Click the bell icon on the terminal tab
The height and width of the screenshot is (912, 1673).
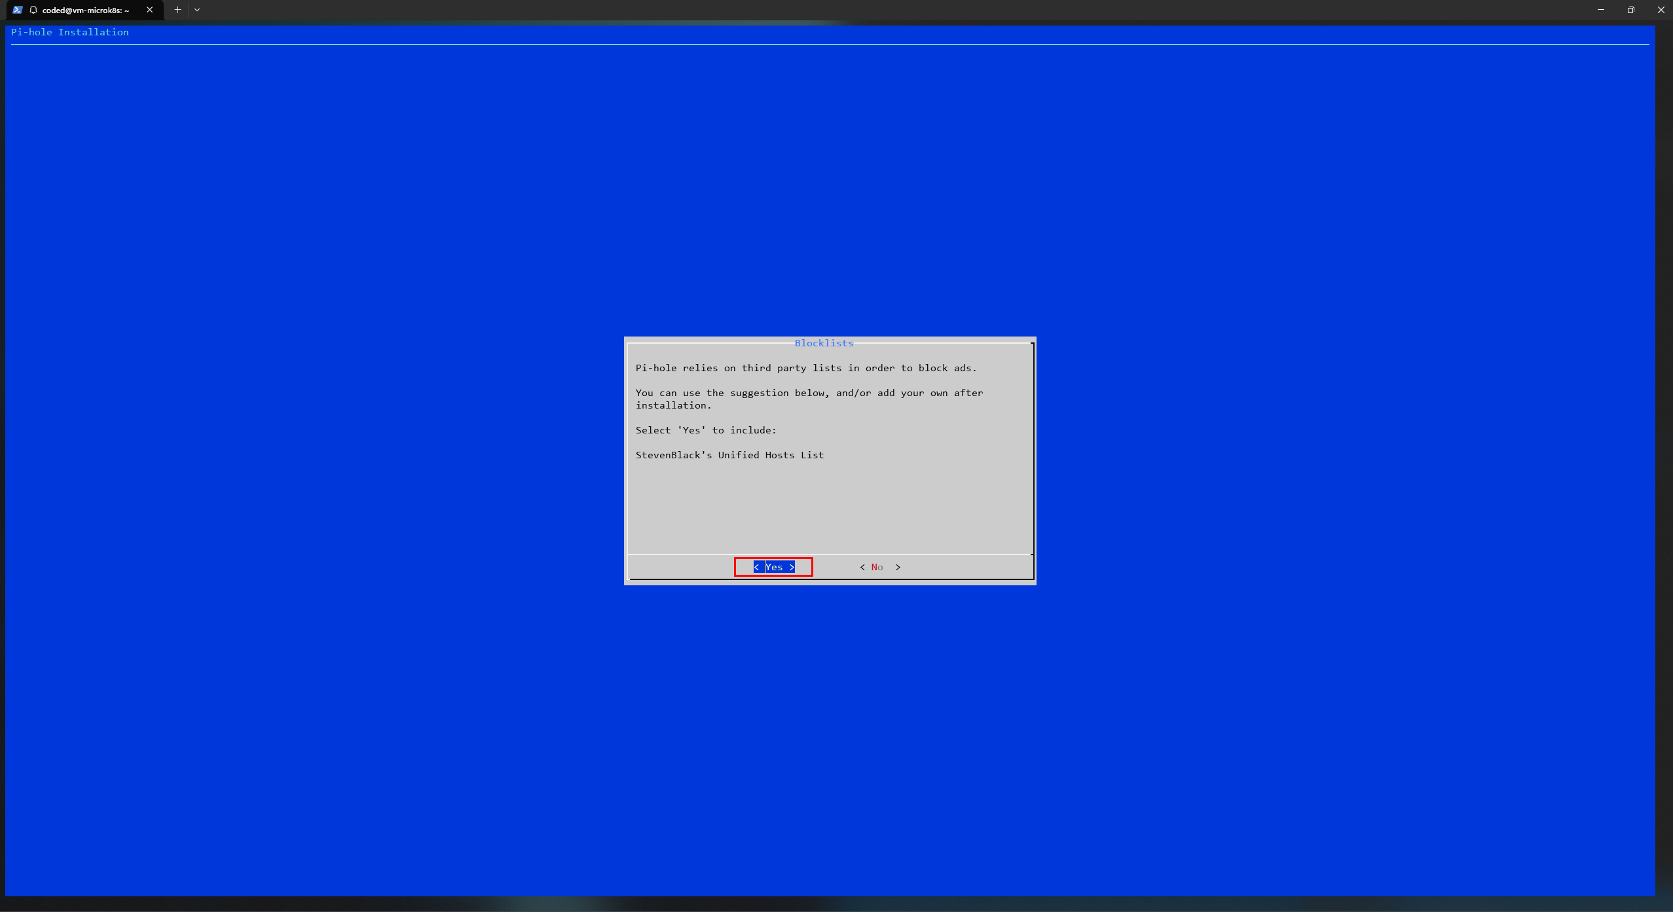tap(33, 10)
